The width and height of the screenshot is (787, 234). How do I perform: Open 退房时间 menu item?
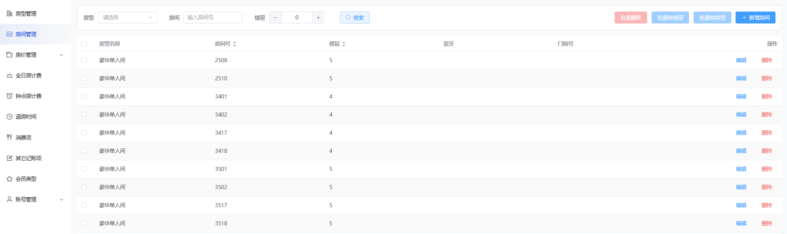coord(35,117)
